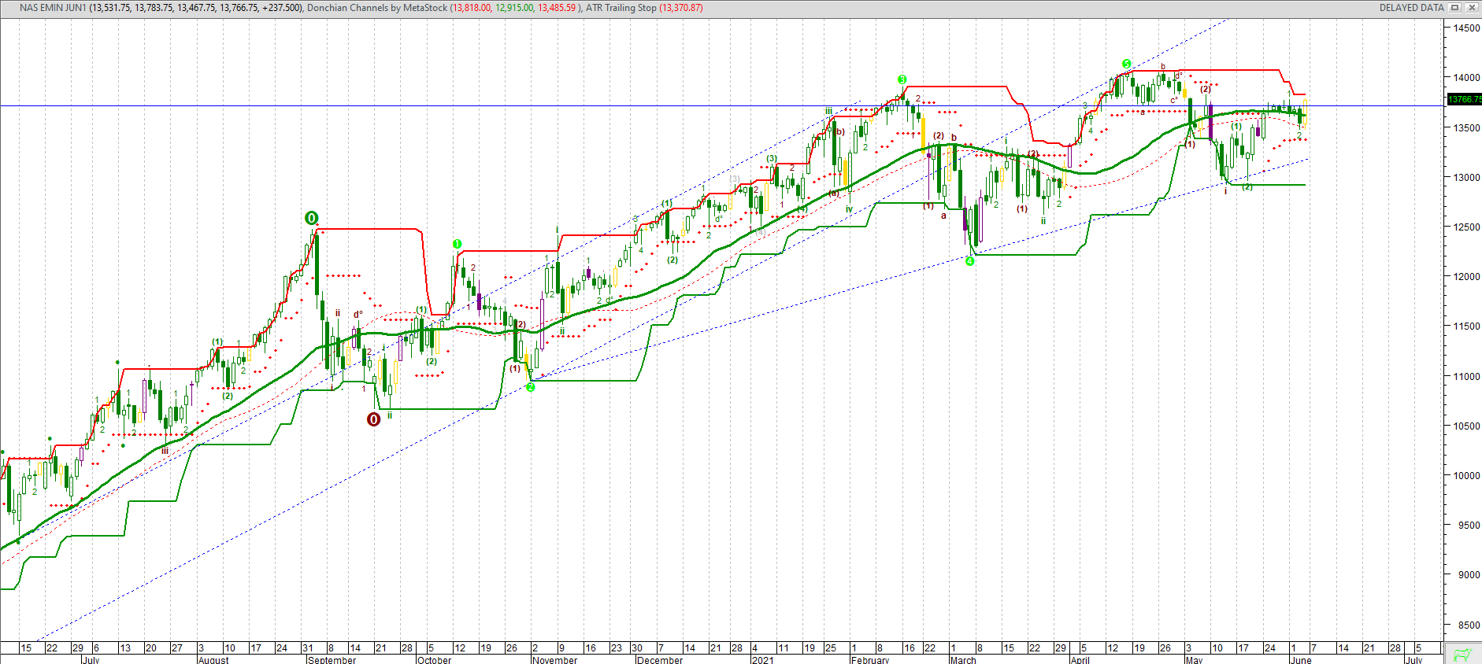This screenshot has height=664, width=1482.
Task: Click the Donchian lower value 12,915.00
Action: 514,8
